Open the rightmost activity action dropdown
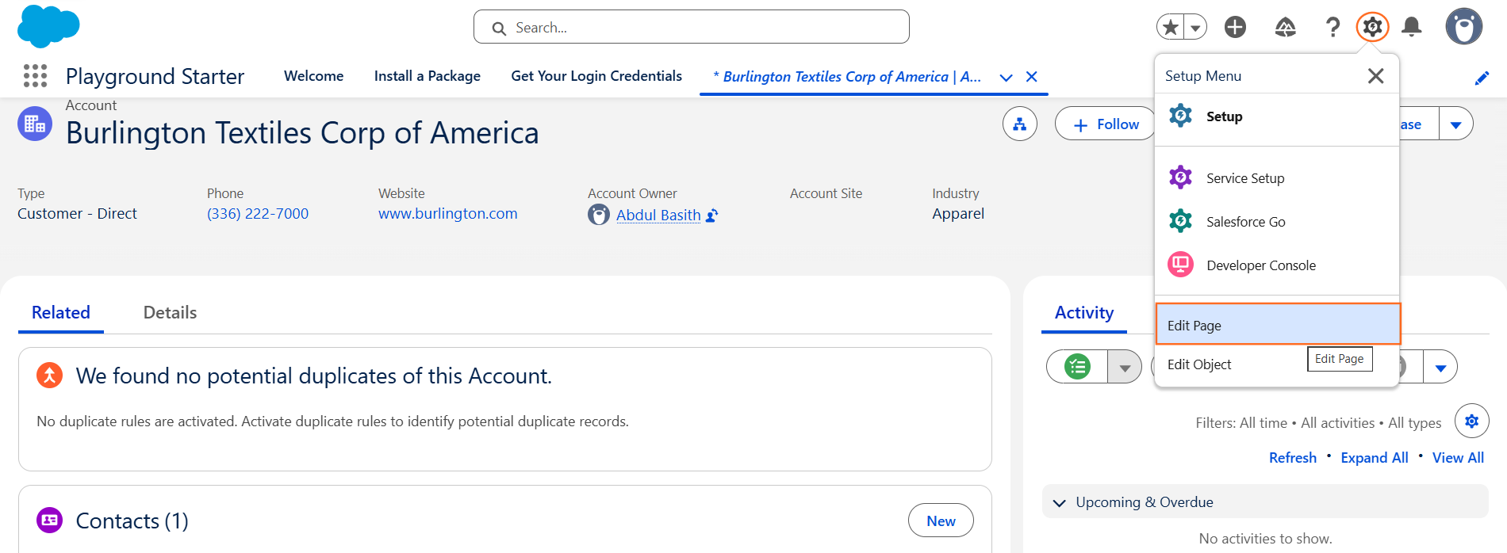Viewport: 1507px width, 553px height. tap(1440, 368)
